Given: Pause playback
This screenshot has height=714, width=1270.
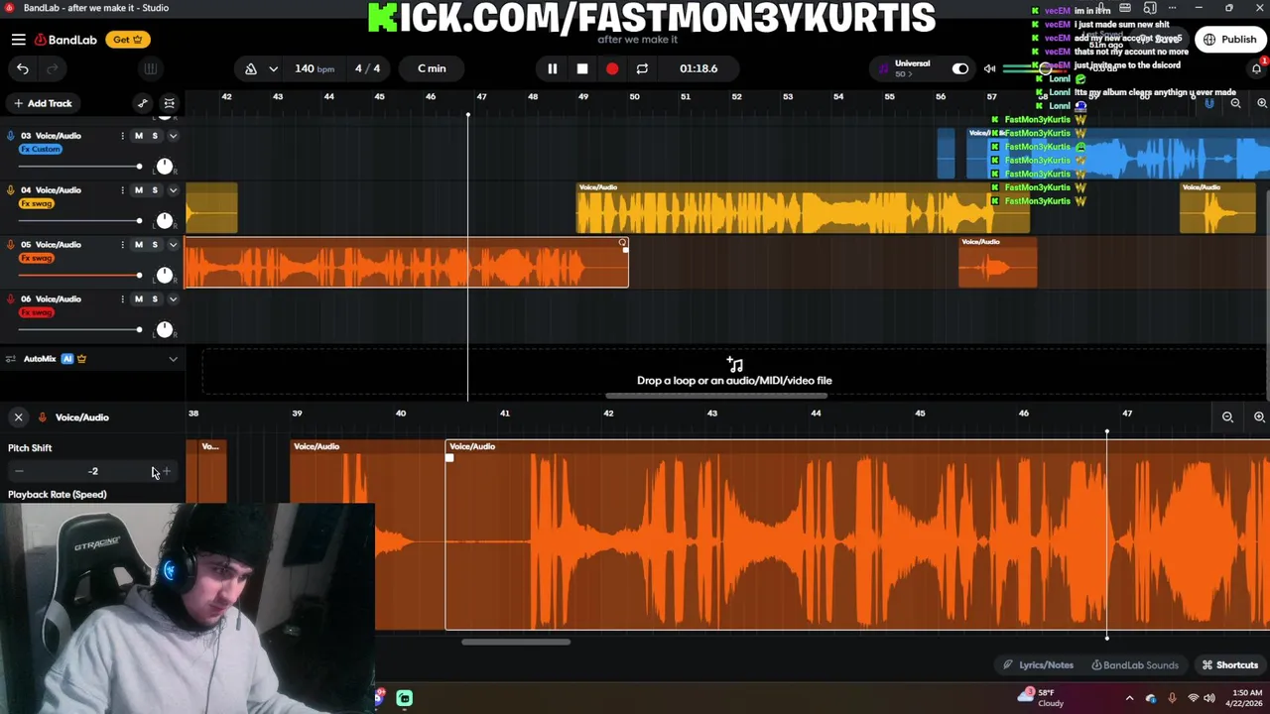Looking at the screenshot, I should pos(553,68).
